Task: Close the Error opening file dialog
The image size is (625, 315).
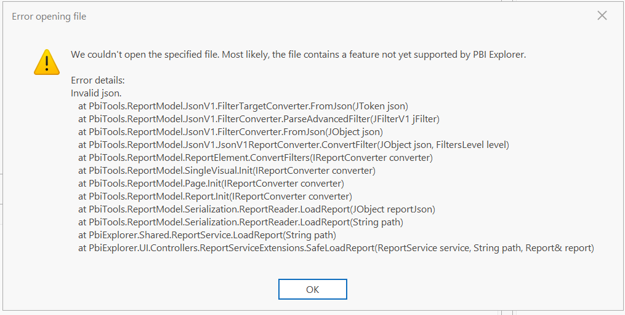Action: click(602, 16)
